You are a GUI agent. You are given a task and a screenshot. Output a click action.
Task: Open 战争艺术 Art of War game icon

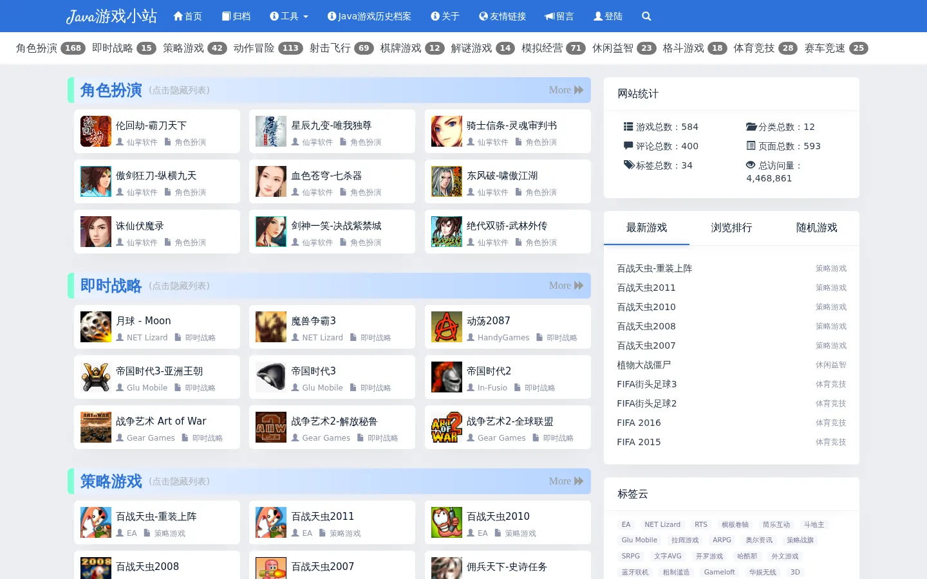pos(96,427)
